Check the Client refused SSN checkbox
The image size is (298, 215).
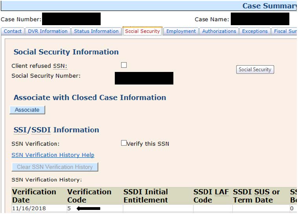pyautogui.click(x=124, y=65)
